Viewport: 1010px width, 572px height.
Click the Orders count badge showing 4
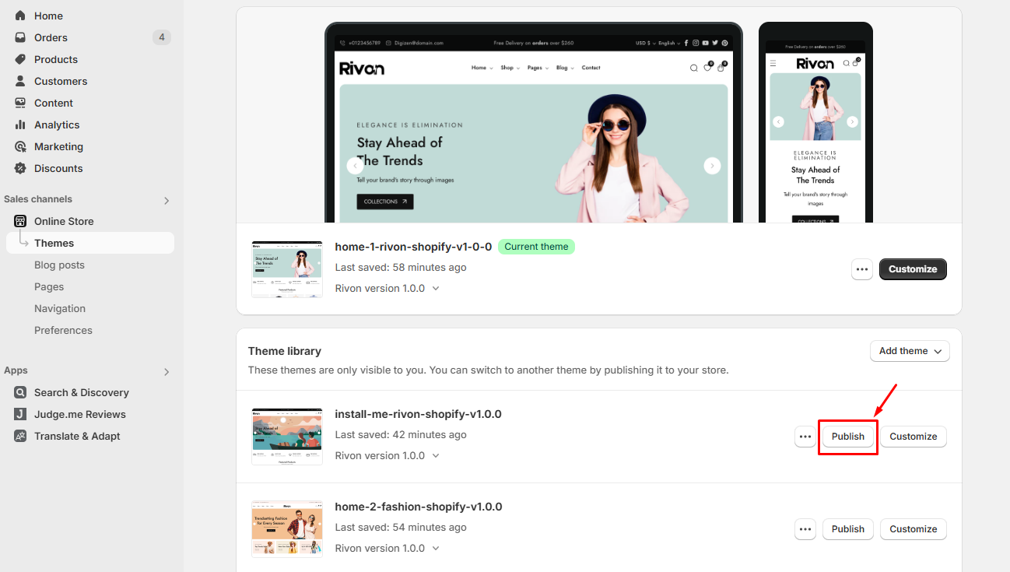coord(162,37)
